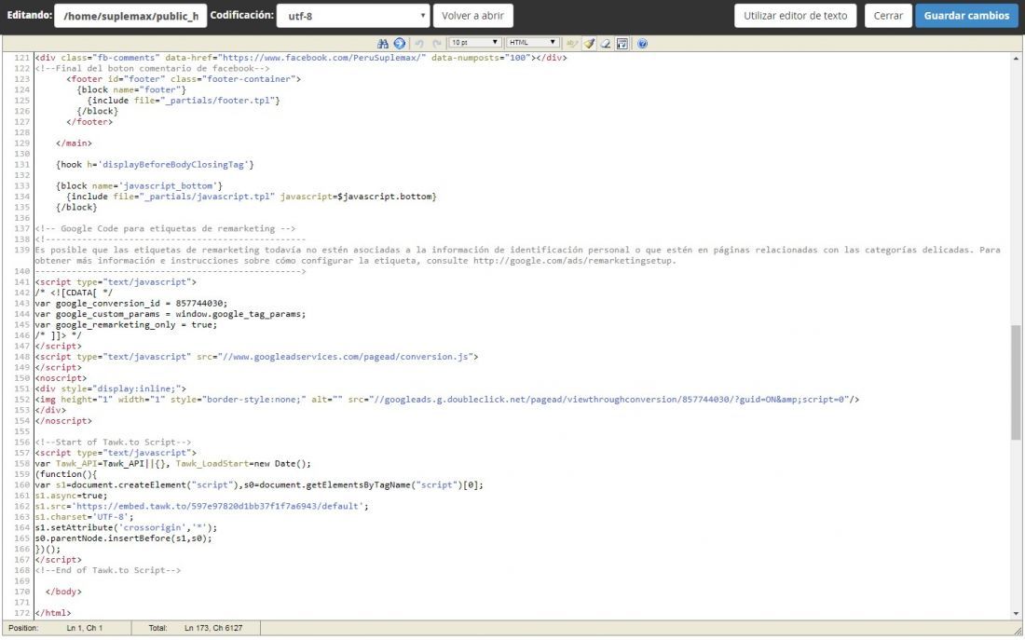Open editor help question mark icon
This screenshot has width=1025, height=640.
pos(643,43)
